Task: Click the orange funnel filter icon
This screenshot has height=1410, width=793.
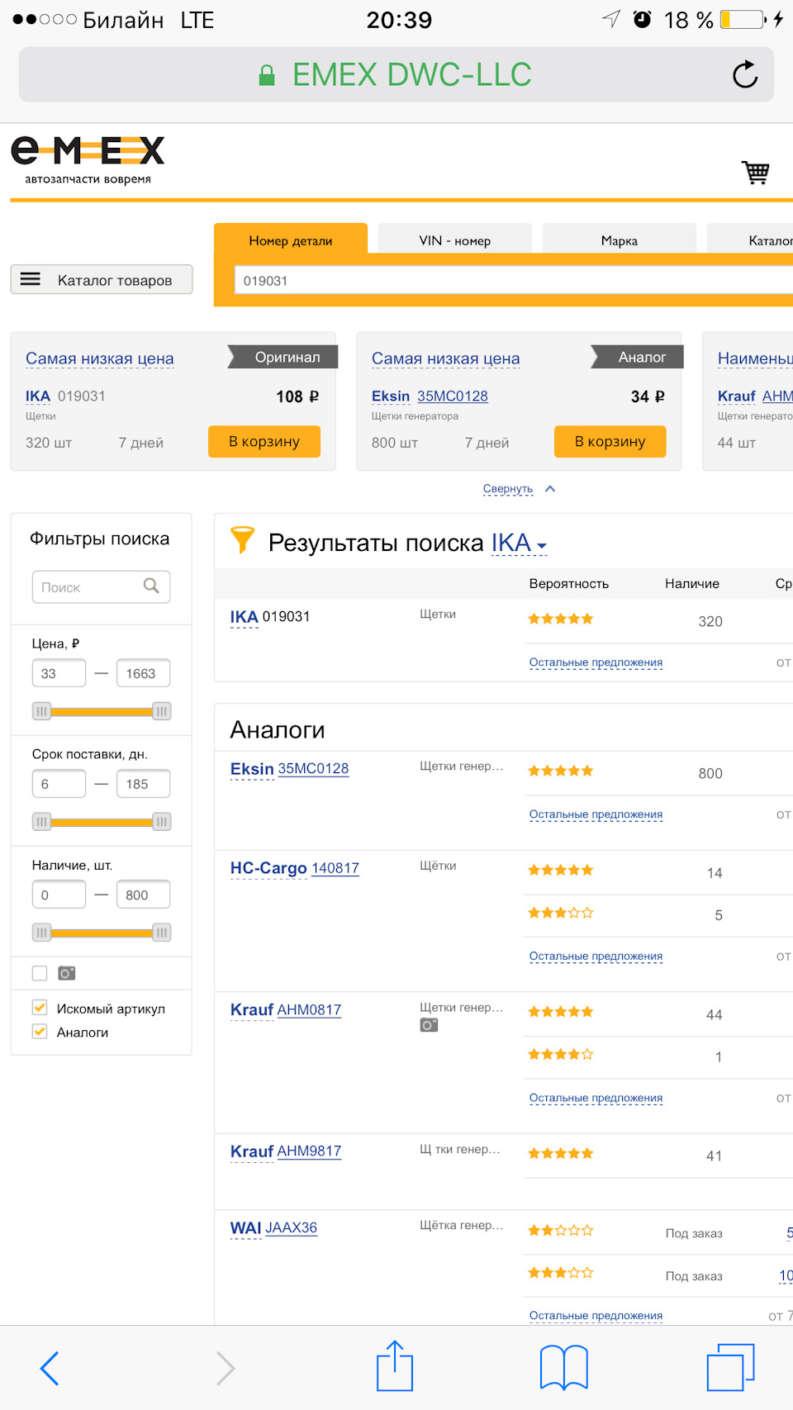Action: click(x=242, y=539)
